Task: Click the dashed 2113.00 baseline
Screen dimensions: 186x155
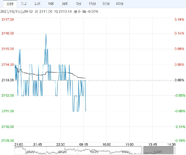Action: tap(127, 80)
